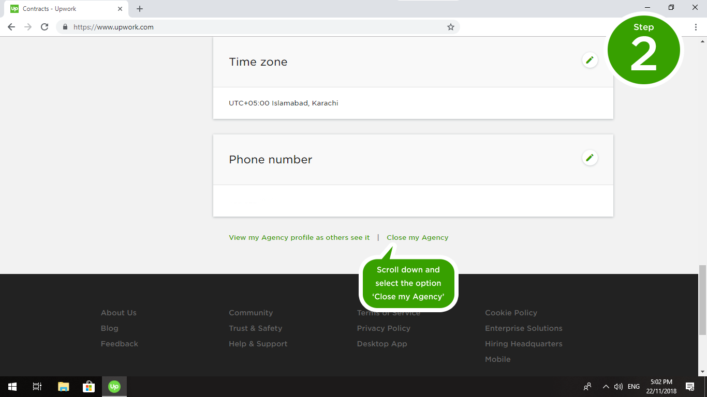Reload the Upwork page
This screenshot has height=397, width=707.
[x=45, y=27]
